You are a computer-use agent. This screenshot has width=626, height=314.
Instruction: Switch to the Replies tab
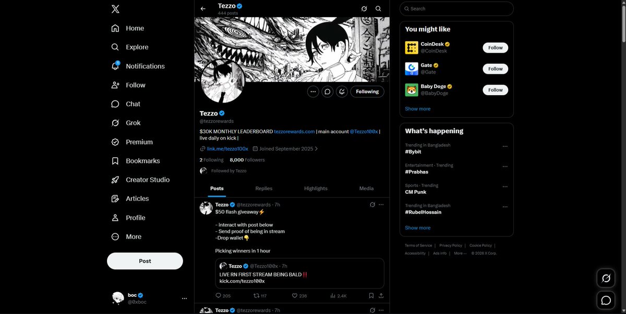(x=264, y=189)
